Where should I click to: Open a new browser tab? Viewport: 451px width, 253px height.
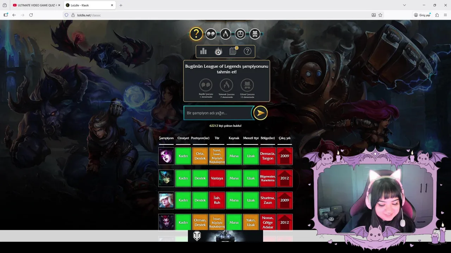(121, 5)
